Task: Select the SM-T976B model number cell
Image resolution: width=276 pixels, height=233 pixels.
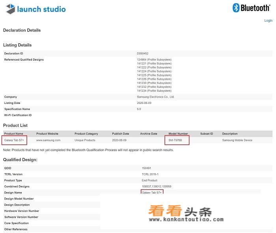Action: tap(175, 140)
